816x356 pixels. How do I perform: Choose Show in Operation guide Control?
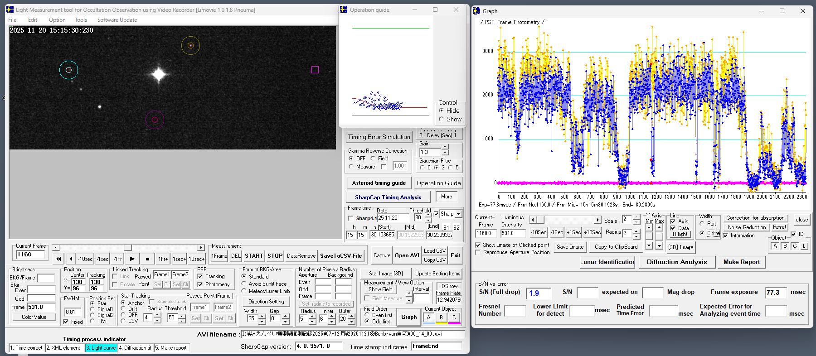pyautogui.click(x=441, y=119)
